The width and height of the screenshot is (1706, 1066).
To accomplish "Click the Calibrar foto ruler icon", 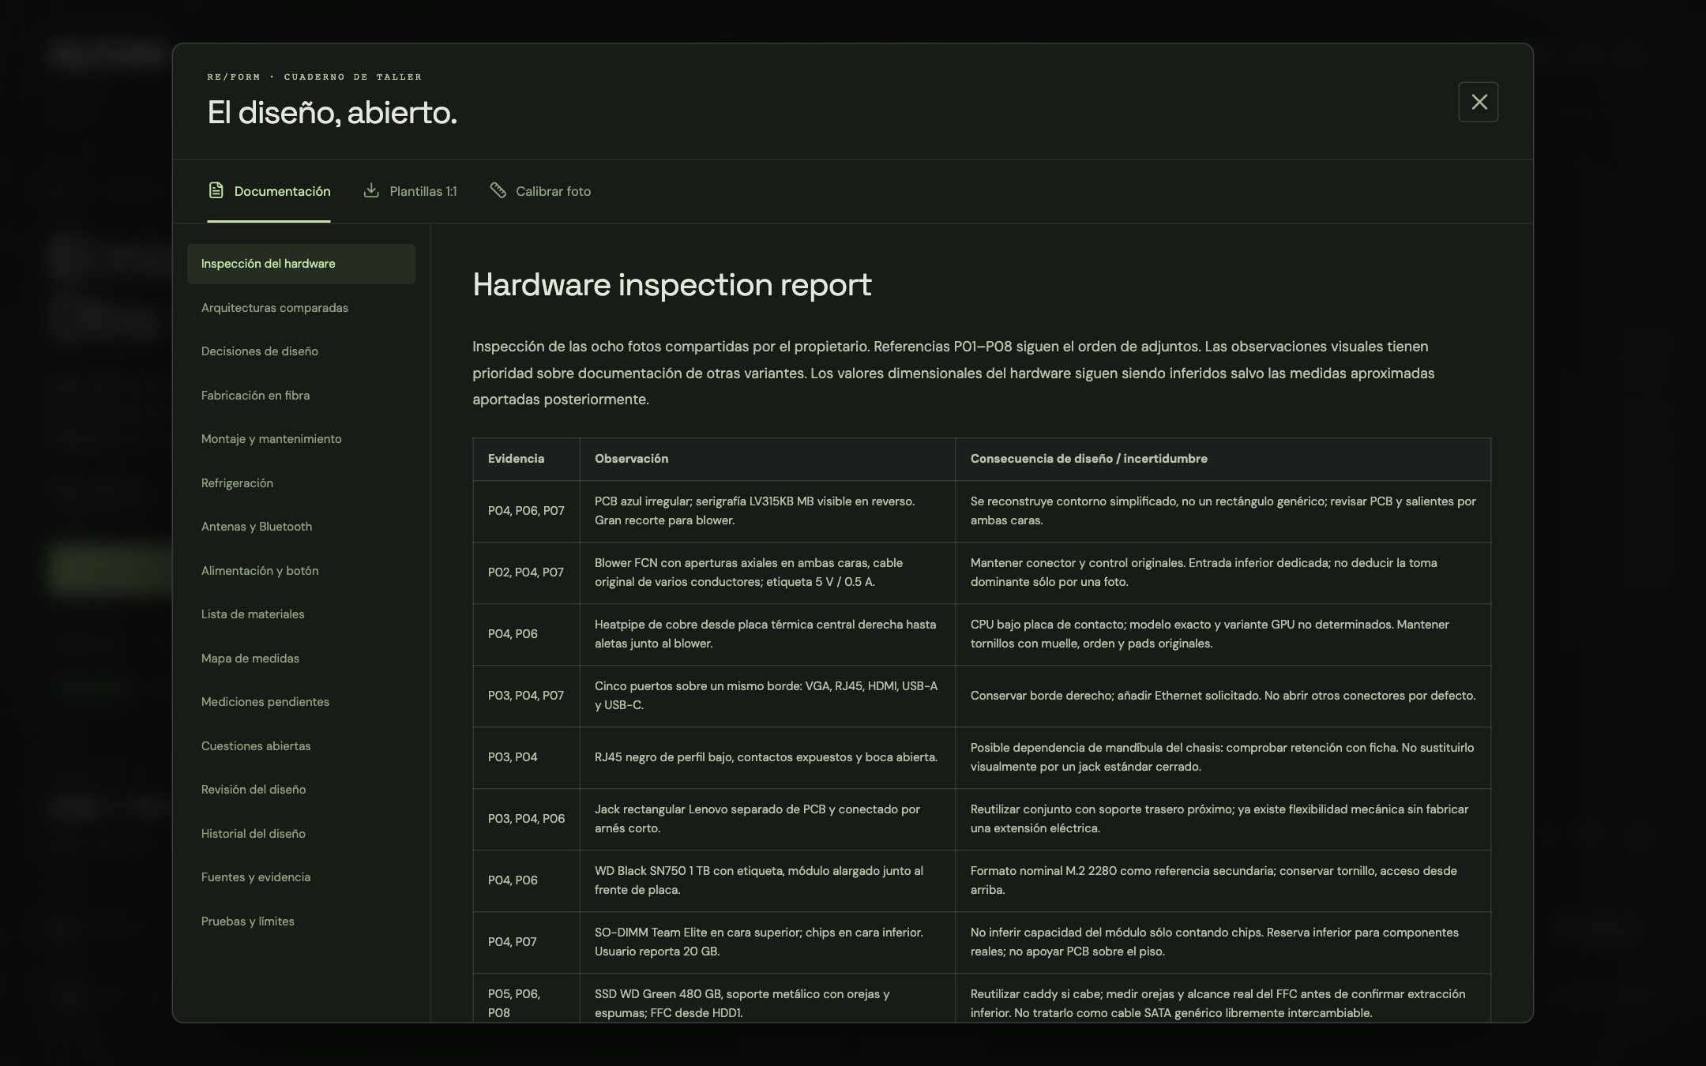I will coord(498,190).
